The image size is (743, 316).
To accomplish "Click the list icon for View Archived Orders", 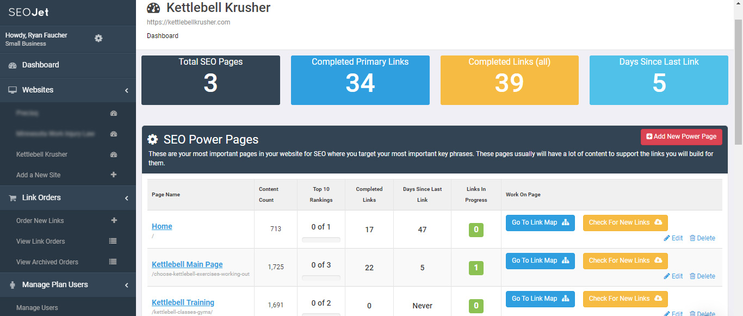I will pos(113,262).
